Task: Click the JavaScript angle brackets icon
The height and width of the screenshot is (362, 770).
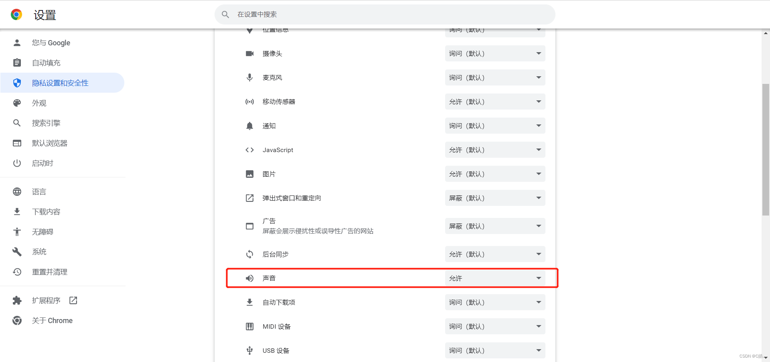Action: pyautogui.click(x=249, y=150)
